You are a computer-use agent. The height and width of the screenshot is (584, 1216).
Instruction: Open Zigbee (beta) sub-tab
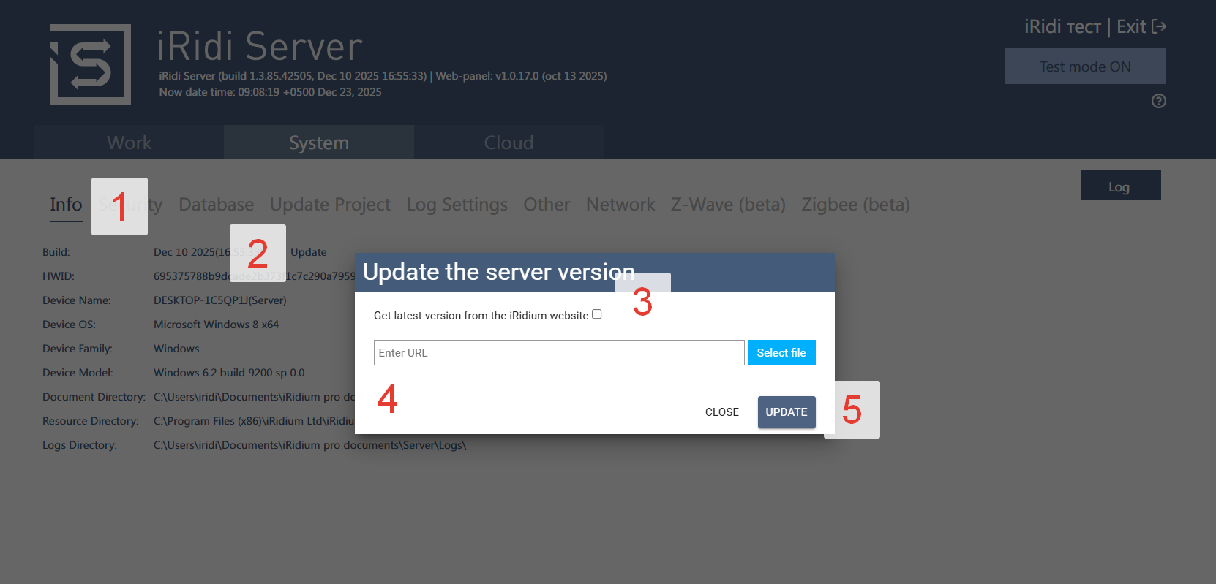[855, 205]
